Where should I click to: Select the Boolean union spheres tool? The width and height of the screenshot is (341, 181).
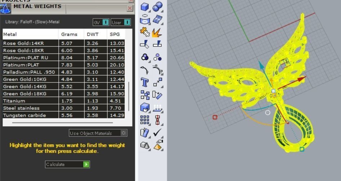[x=157, y=7]
